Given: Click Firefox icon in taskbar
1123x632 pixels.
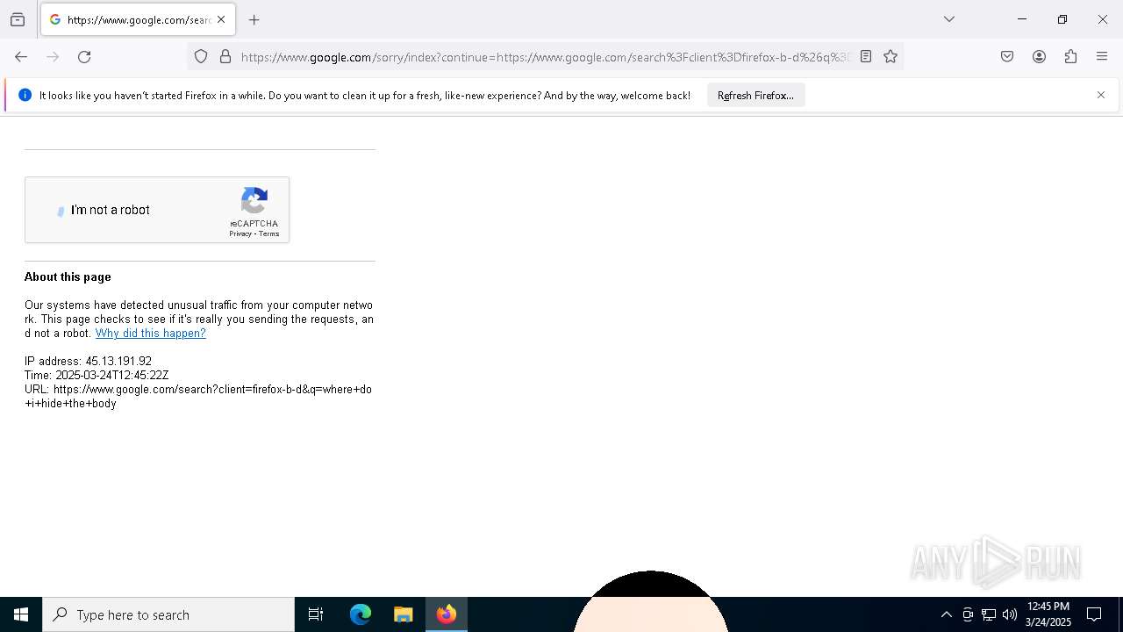Looking at the screenshot, I should [447, 614].
